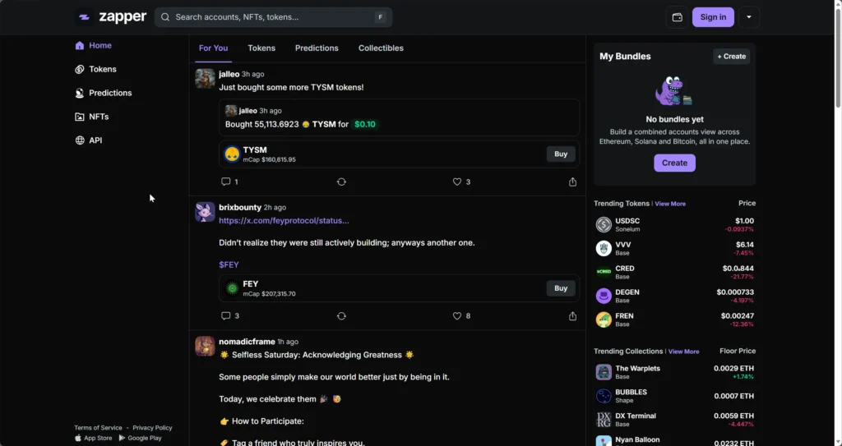Go to Home in sidebar
This screenshot has height=446, width=842.
point(94,46)
